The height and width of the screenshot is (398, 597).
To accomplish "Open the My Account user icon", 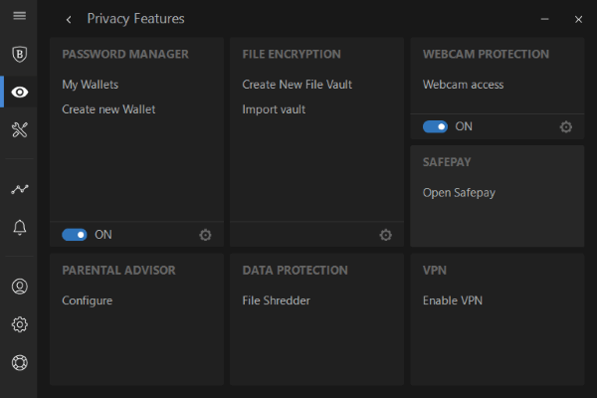I will pos(19,287).
